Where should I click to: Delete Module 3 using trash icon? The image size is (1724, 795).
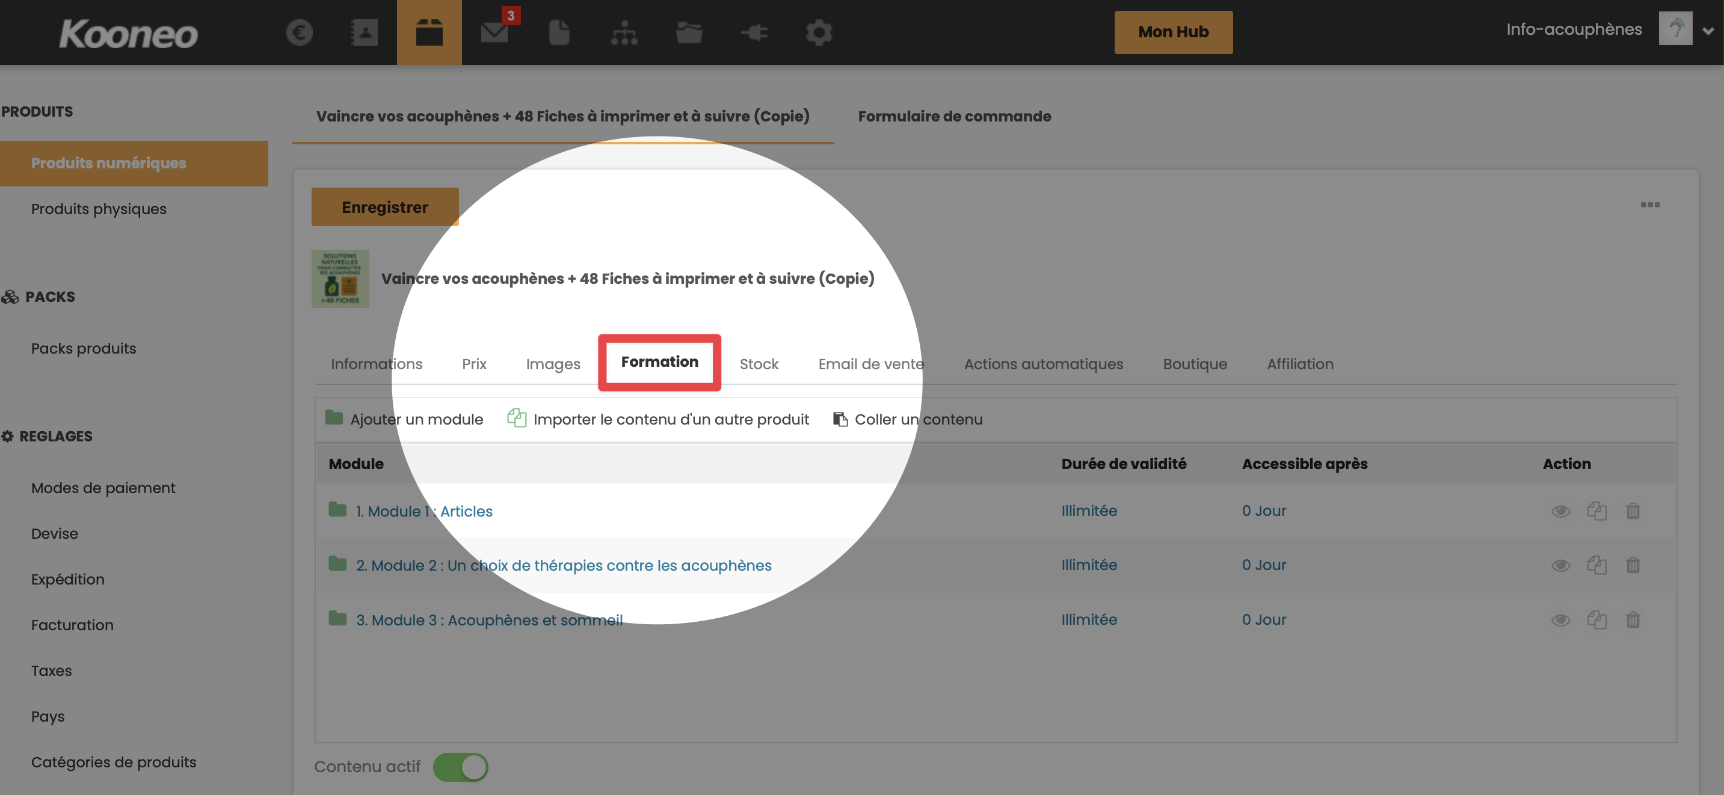(x=1633, y=621)
